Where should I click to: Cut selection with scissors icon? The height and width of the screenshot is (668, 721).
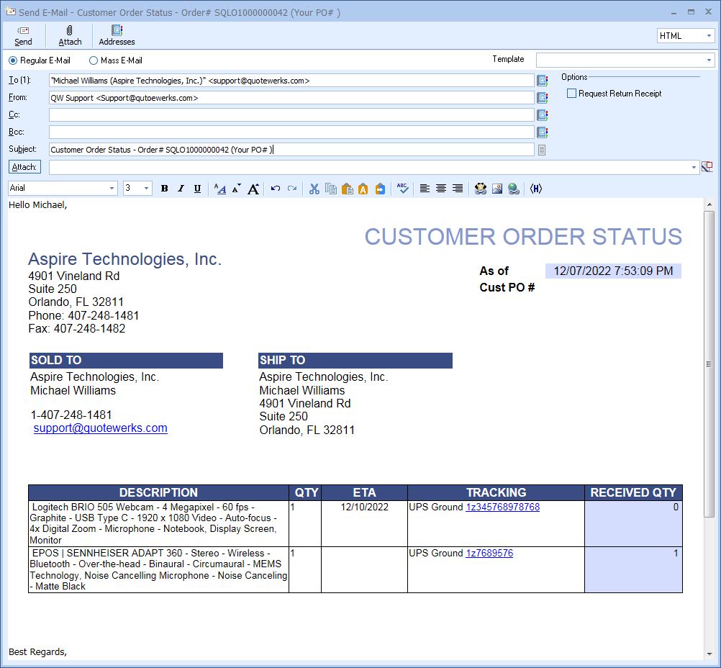click(314, 189)
